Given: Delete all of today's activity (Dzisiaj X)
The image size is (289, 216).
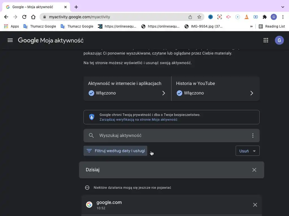Looking at the screenshot, I should (x=254, y=170).
